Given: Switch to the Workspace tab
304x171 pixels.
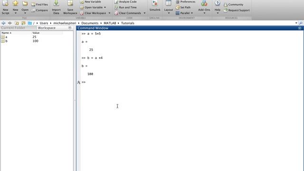Looking at the screenshot, I should (x=47, y=28).
